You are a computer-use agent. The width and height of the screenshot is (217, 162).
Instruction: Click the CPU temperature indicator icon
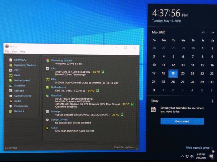[x=102, y=72]
